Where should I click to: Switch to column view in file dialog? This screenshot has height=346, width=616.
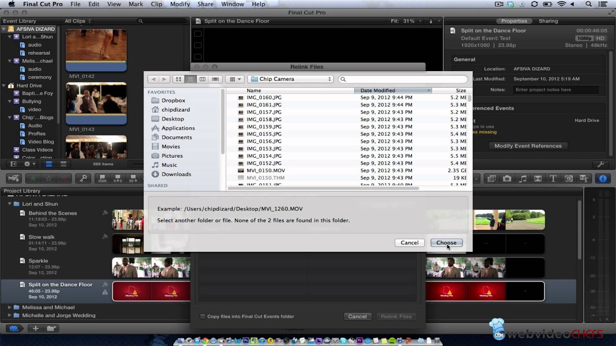[203, 79]
